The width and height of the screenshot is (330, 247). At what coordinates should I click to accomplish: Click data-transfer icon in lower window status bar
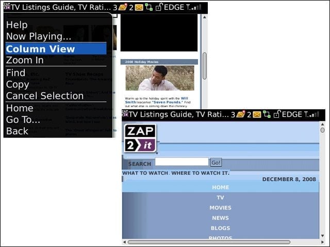pyautogui.click(x=267, y=114)
